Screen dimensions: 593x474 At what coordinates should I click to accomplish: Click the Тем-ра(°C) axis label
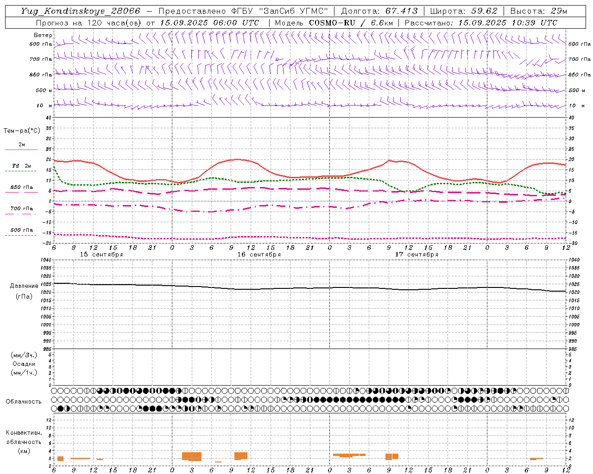[x=22, y=131]
